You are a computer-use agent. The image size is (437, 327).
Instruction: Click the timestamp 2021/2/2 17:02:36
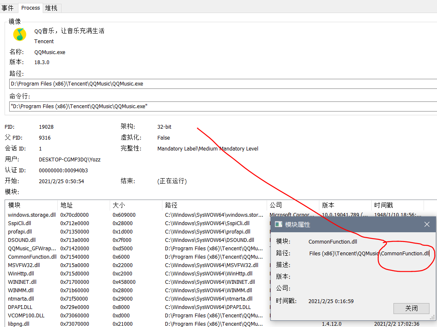396,324
